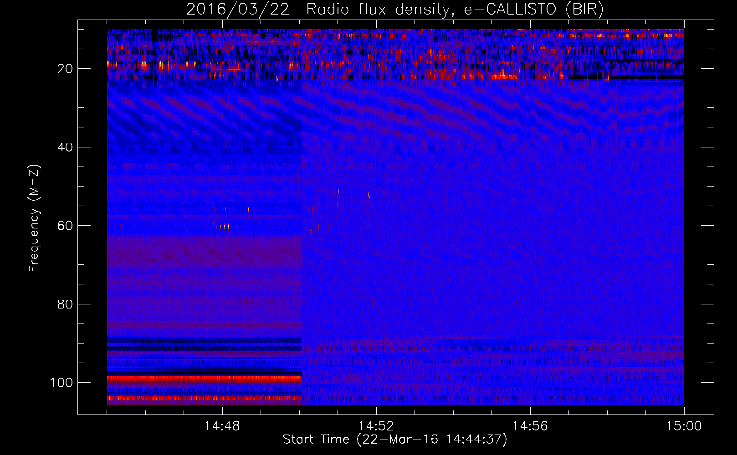Click the 40 frequency tick label
This screenshot has height=455, width=737.
(65, 147)
